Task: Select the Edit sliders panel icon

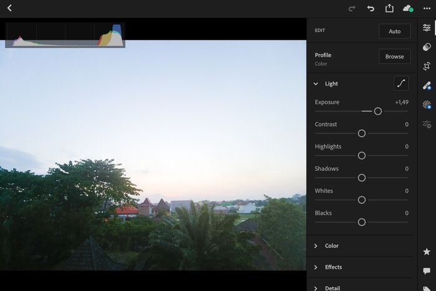Action: (427, 27)
